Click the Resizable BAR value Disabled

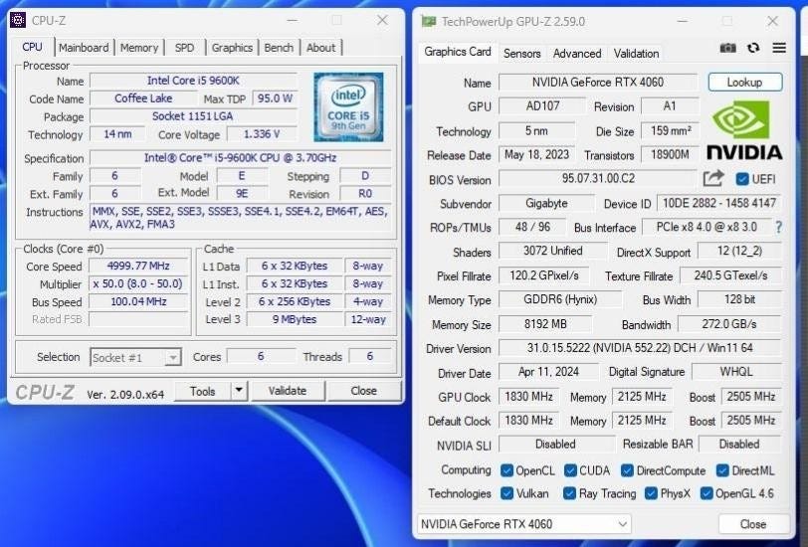click(739, 444)
